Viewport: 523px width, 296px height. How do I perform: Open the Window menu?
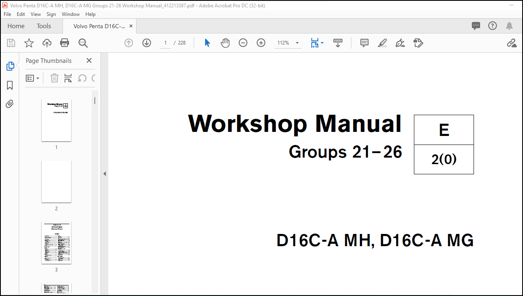pyautogui.click(x=71, y=14)
